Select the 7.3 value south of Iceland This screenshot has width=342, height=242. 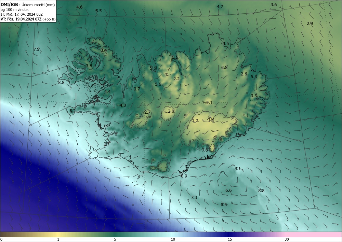pyautogui.click(x=194, y=197)
